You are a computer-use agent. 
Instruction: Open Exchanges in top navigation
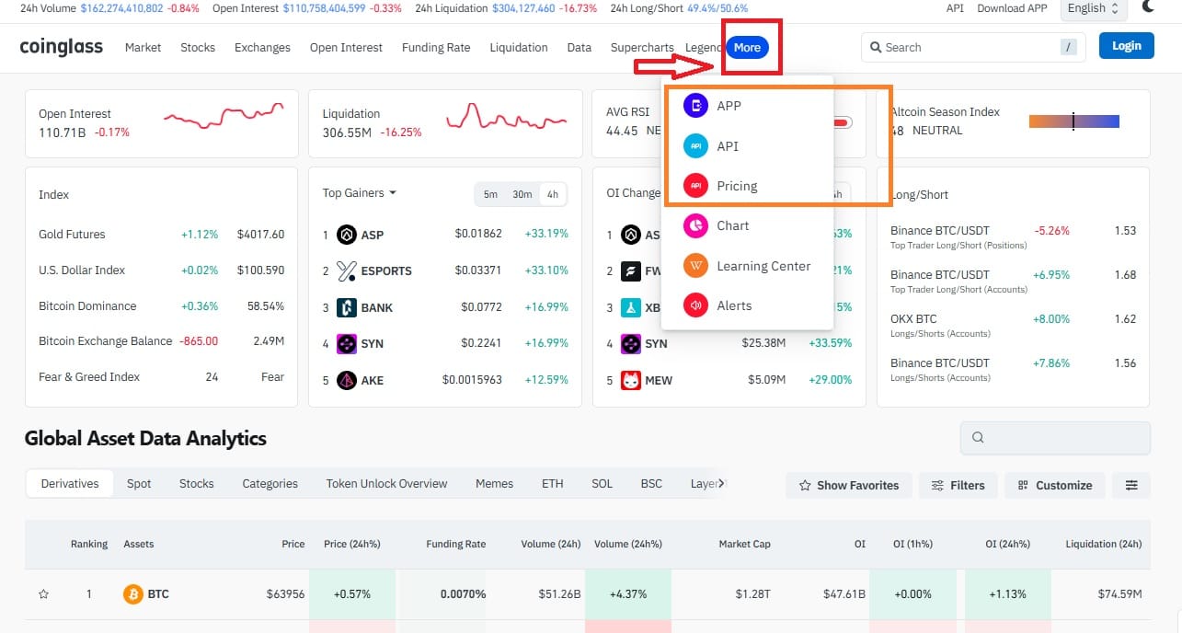262,47
